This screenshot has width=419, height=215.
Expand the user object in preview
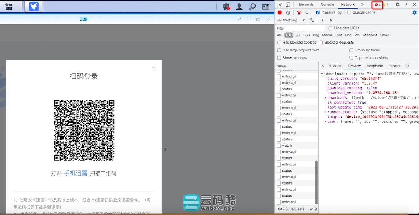coord(325,122)
